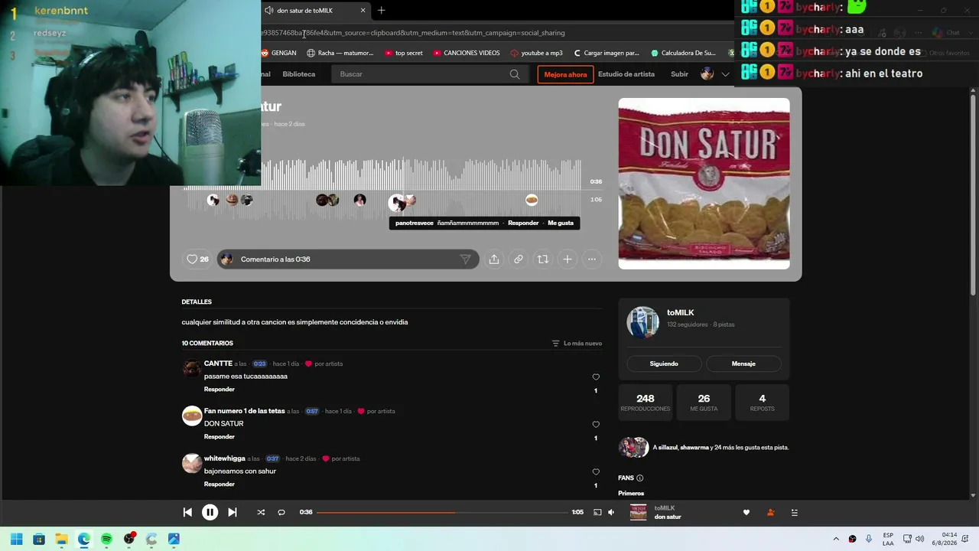Send the comment with paper plane icon
Viewport: 979px width, 551px height.
click(x=465, y=259)
